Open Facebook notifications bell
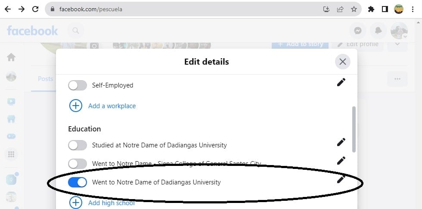This screenshot has height=209, width=422. pos(379,31)
